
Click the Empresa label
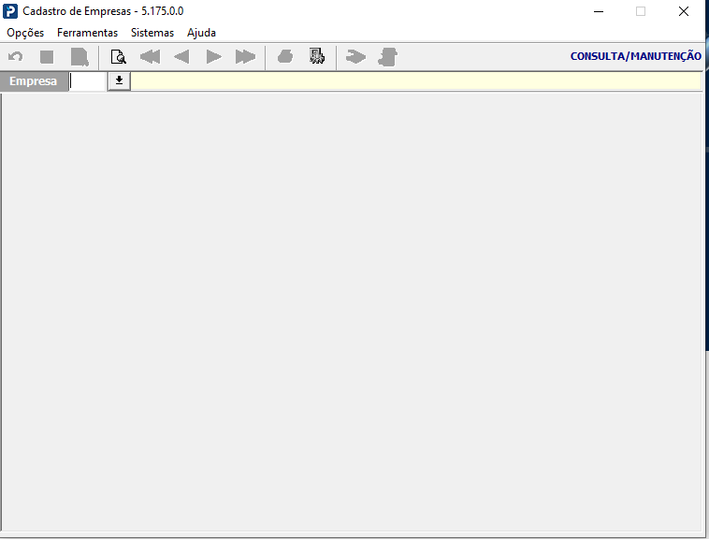[x=34, y=81]
